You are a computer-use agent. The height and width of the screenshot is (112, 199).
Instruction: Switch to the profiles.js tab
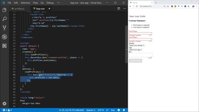point(19,9)
